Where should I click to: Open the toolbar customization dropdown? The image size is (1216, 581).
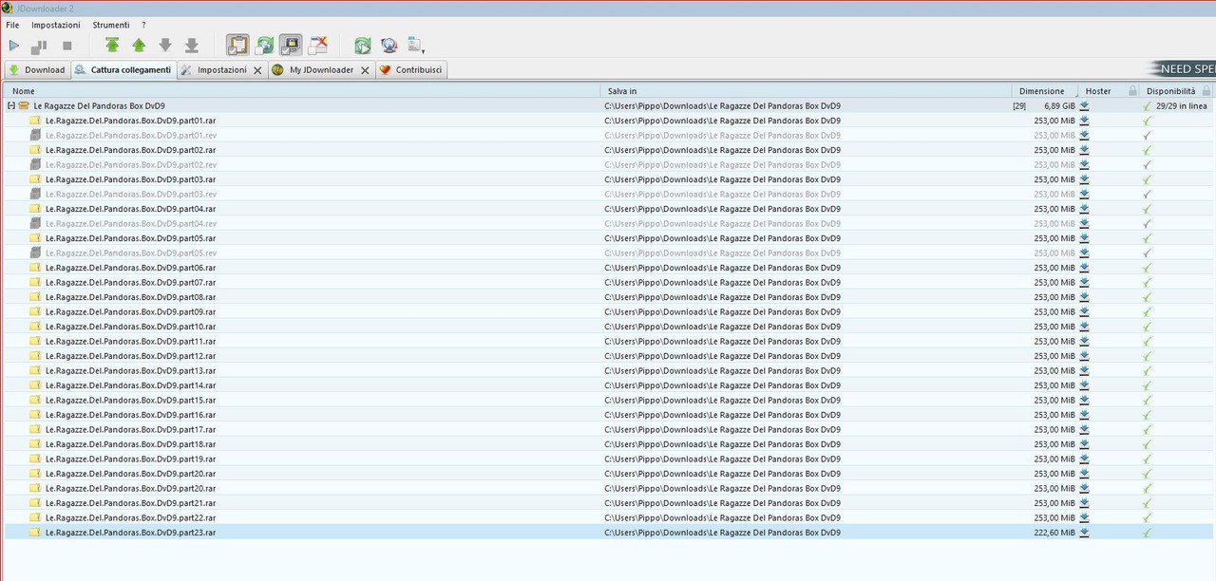pyautogui.click(x=416, y=46)
